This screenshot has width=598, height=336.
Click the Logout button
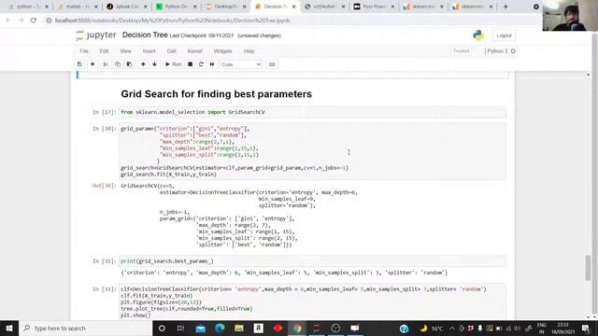[x=504, y=35]
